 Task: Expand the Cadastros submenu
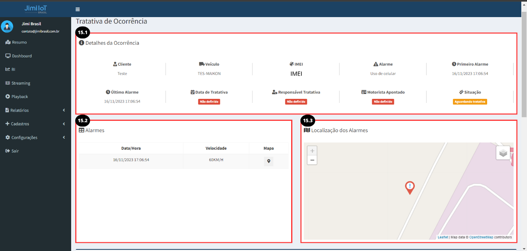point(35,124)
